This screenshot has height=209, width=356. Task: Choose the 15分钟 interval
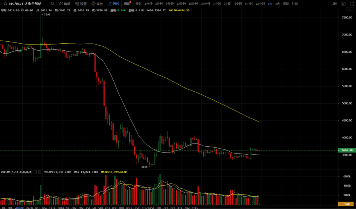click(193, 4)
